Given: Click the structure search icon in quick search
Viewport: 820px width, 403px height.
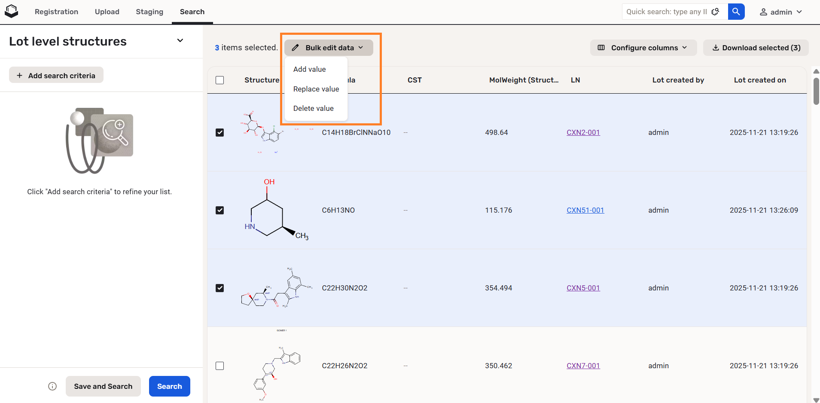Looking at the screenshot, I should tap(715, 12).
